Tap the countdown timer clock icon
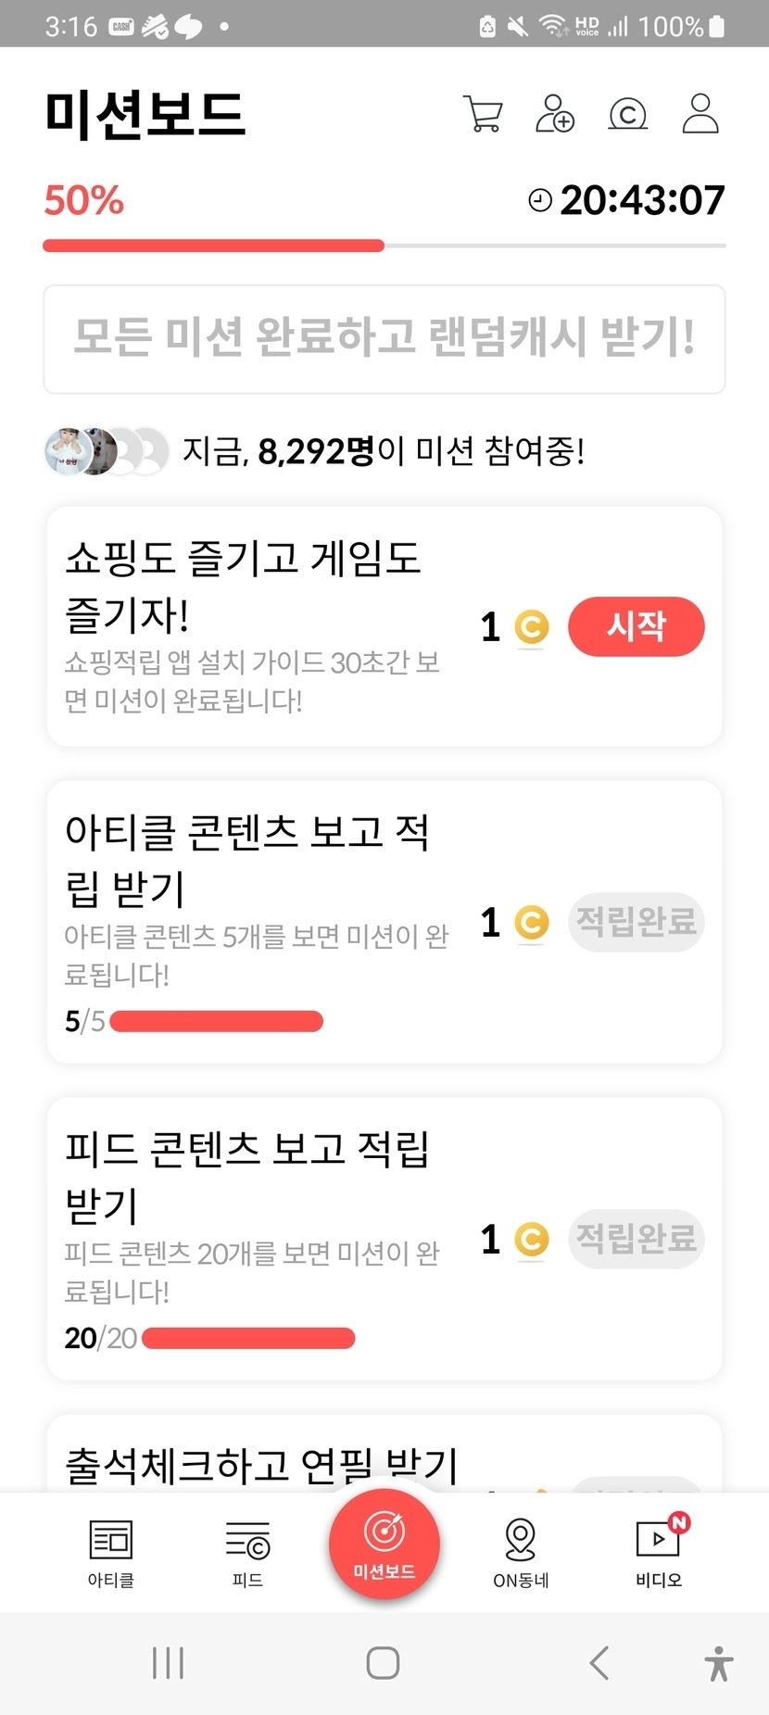The height and width of the screenshot is (1715, 769). coord(539,200)
